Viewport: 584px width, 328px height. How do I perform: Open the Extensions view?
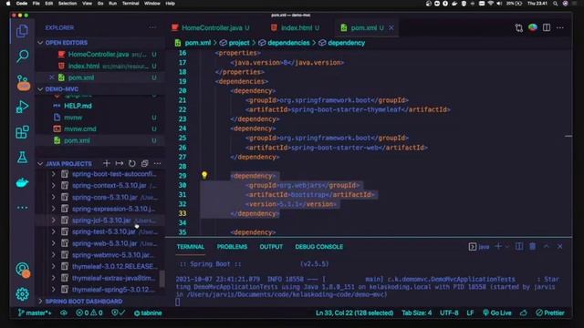tap(22, 132)
